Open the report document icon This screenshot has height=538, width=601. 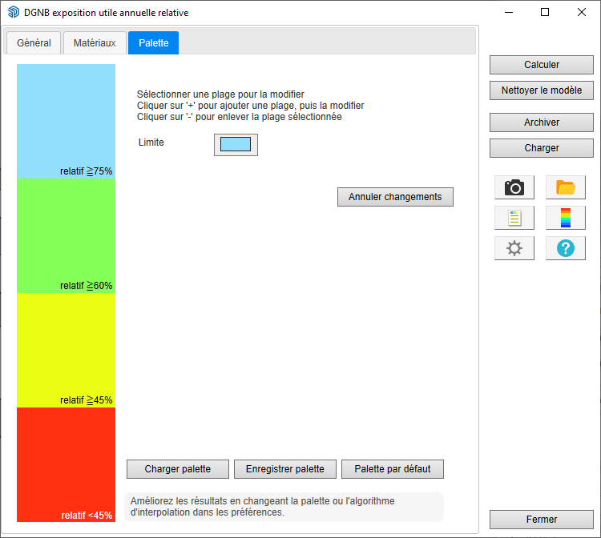tap(514, 218)
